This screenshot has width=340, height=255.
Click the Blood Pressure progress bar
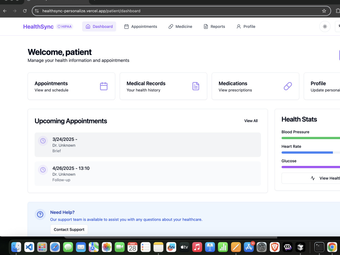tap(311, 138)
